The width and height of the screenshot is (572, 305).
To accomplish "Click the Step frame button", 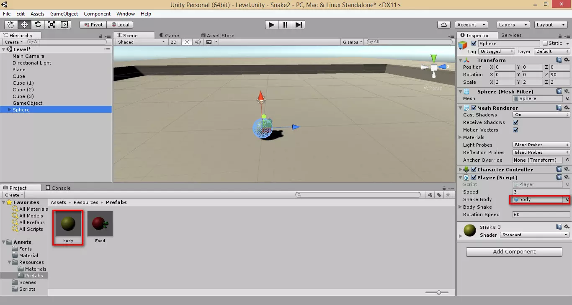I will coord(299,25).
